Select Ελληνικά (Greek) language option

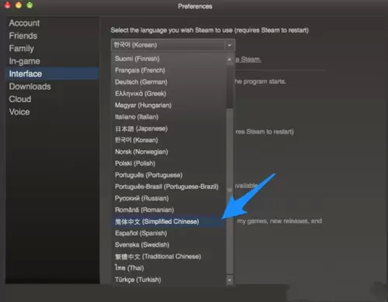(169, 94)
